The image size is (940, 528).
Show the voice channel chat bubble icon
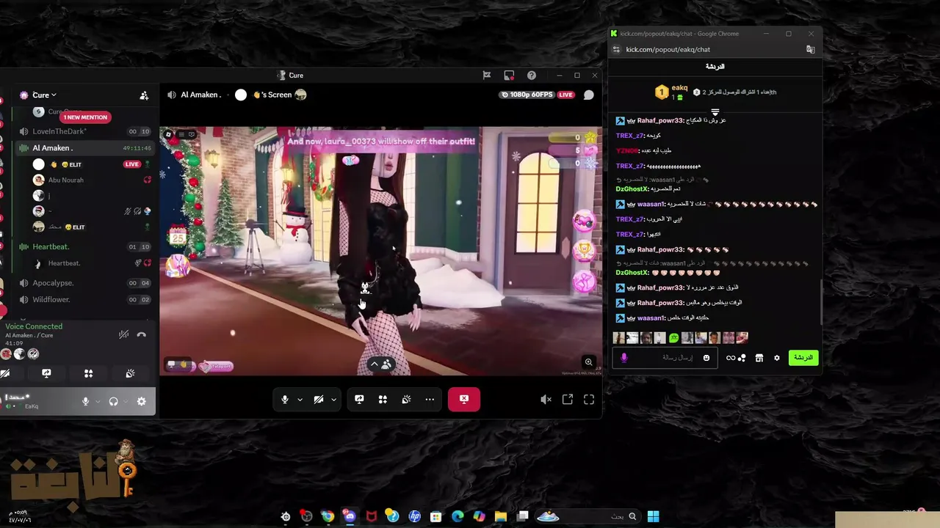[588, 95]
